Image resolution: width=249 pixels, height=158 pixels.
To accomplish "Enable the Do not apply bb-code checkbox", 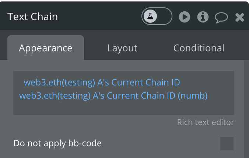I will [227, 144].
